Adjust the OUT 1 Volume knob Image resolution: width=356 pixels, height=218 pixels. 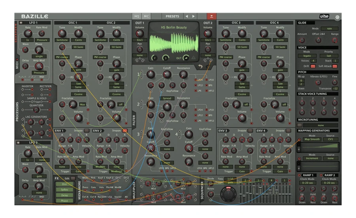coord(139,34)
